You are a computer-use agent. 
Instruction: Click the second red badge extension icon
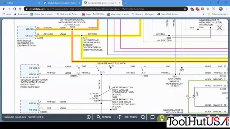pos(197,9)
